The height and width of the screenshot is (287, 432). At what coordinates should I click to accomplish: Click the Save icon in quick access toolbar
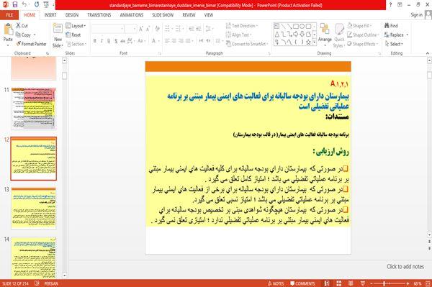pyautogui.click(x=15, y=5)
